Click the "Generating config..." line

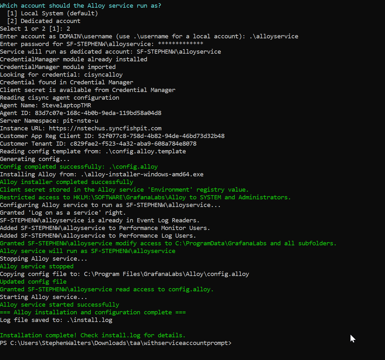click(x=35, y=159)
